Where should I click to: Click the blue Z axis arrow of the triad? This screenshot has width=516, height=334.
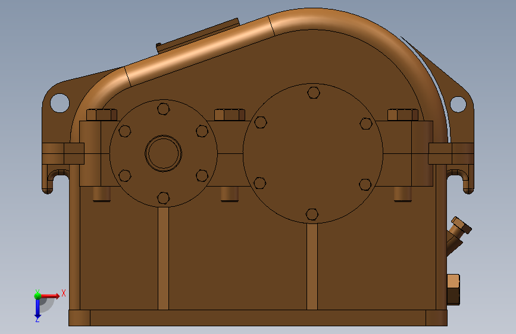coord(37,309)
